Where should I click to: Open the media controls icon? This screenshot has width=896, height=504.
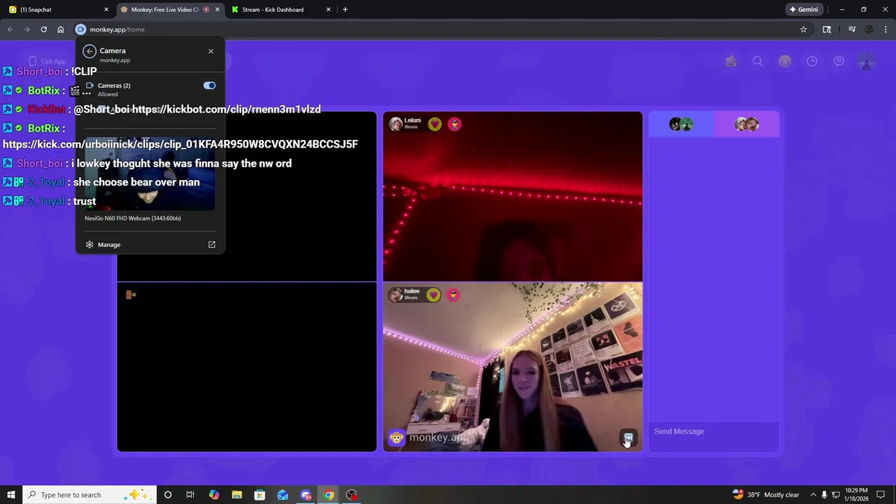852,29
